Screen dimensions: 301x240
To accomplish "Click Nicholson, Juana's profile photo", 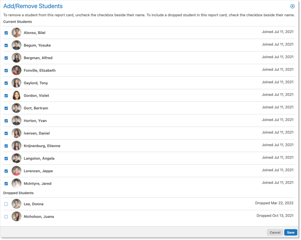I will point(16,216).
